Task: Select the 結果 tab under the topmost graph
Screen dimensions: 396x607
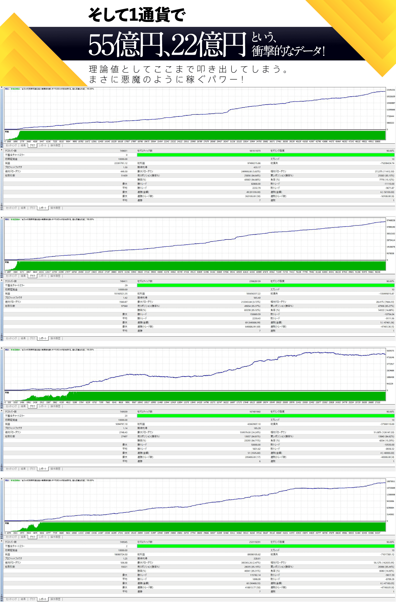Action: pyautogui.click(x=23, y=145)
